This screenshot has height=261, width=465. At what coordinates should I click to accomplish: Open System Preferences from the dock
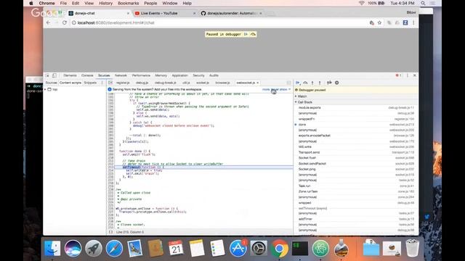[259, 248]
